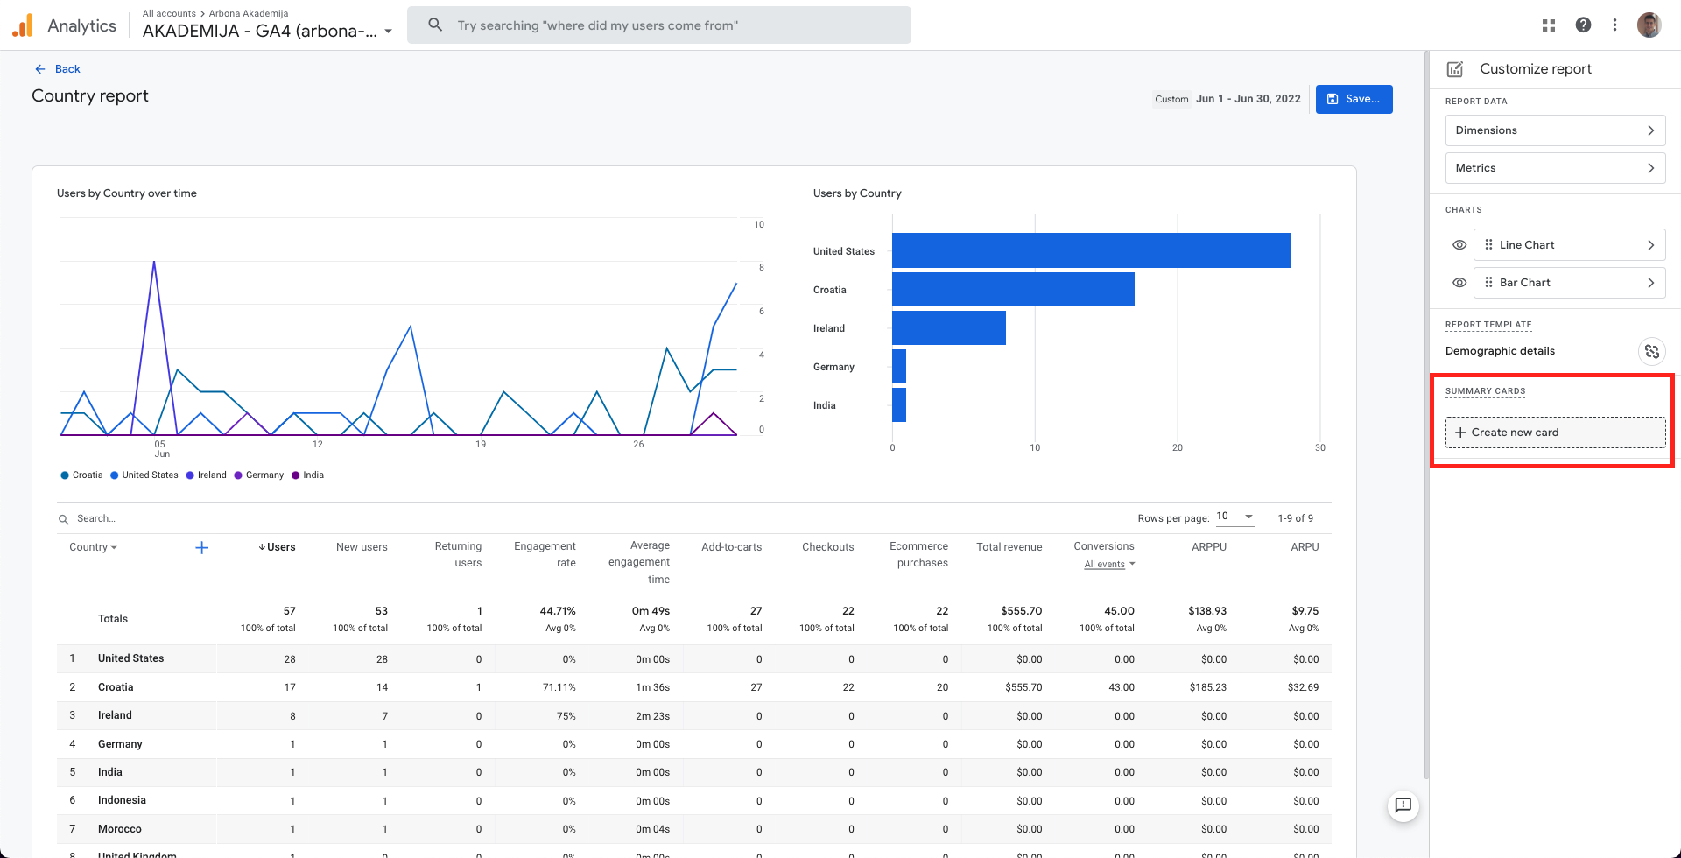
Task: Click the Back link
Action: point(58,69)
